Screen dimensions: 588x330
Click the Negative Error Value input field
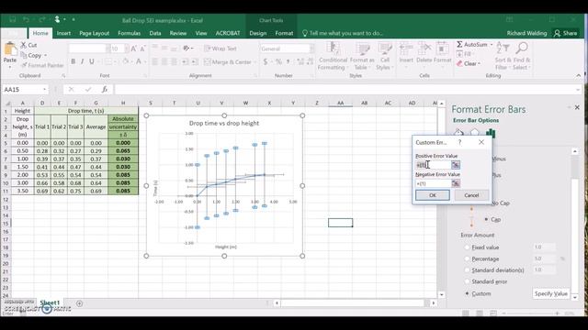[433, 183]
